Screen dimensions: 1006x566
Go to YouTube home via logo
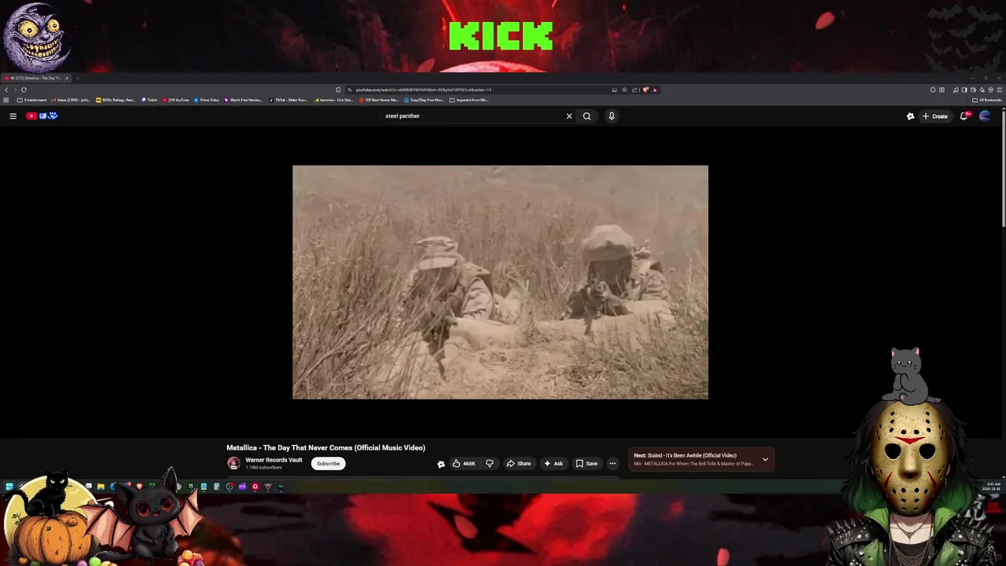(42, 116)
